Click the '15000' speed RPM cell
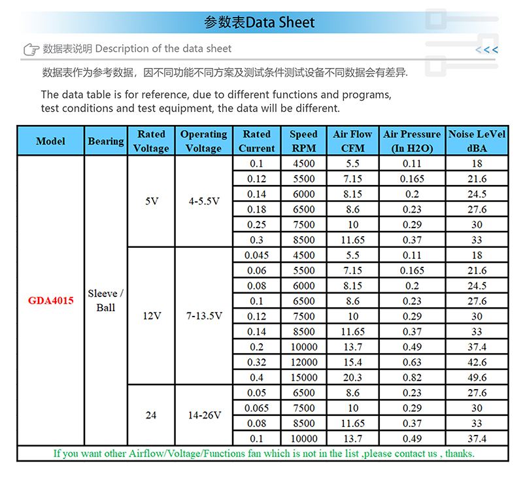 tap(304, 377)
